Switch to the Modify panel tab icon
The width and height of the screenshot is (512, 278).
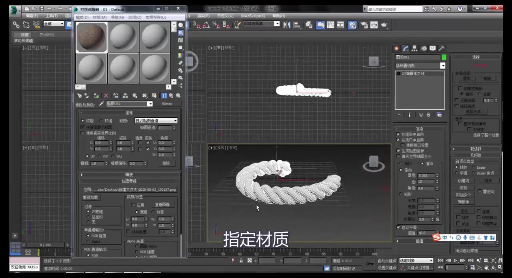click(x=405, y=48)
